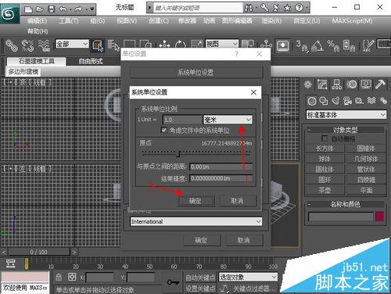Viewport: 391px width, 294px height.
Task: Open the 毫米 unit dropdown
Action: tap(228, 120)
